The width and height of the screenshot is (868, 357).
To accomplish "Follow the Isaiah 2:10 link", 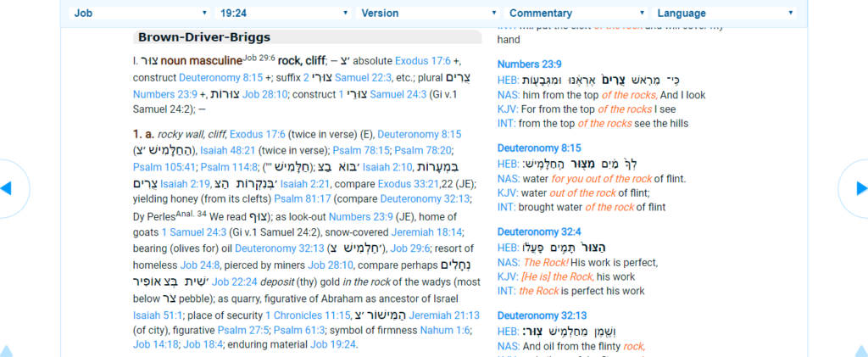I will tap(387, 167).
